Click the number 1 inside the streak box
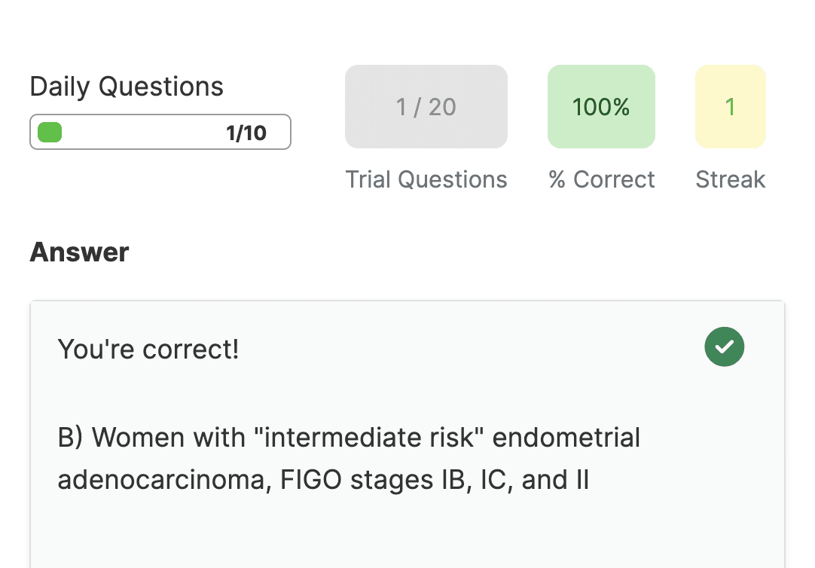 coord(731,107)
